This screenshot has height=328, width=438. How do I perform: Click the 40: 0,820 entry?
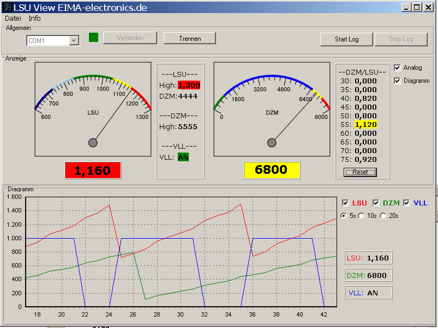pos(359,99)
